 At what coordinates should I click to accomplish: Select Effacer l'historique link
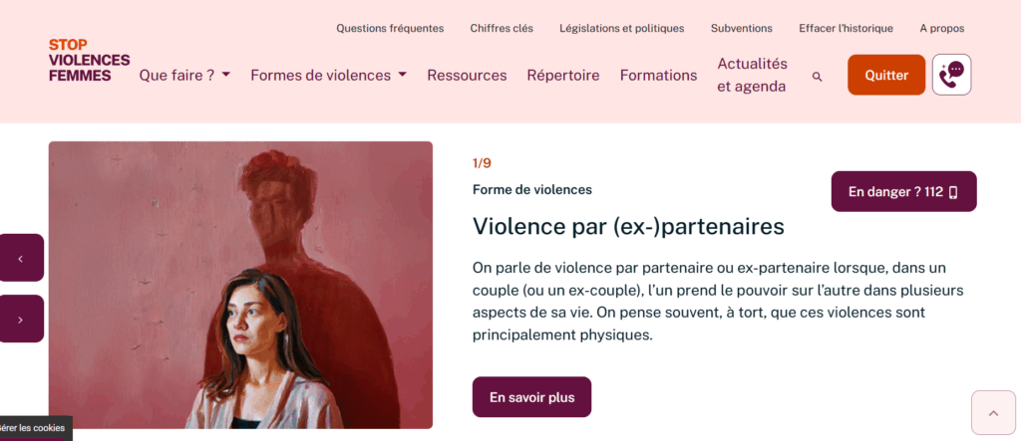tap(846, 29)
